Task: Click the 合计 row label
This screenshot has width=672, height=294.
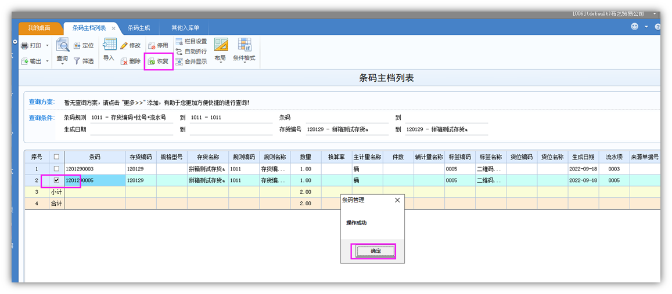Action: point(56,204)
